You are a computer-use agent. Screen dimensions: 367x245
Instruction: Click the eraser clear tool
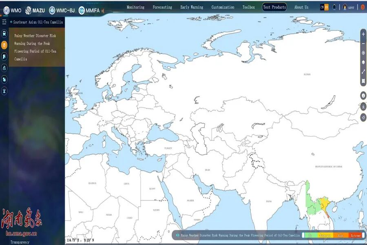pyautogui.click(x=363, y=118)
